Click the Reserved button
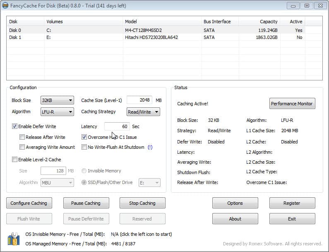Image resolution: width=329 pixels, height=252 pixels. click(142, 219)
